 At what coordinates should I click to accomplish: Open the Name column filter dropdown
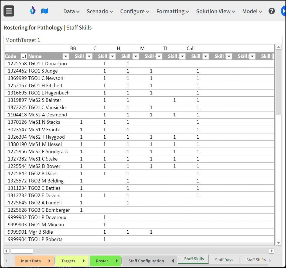click(66, 56)
